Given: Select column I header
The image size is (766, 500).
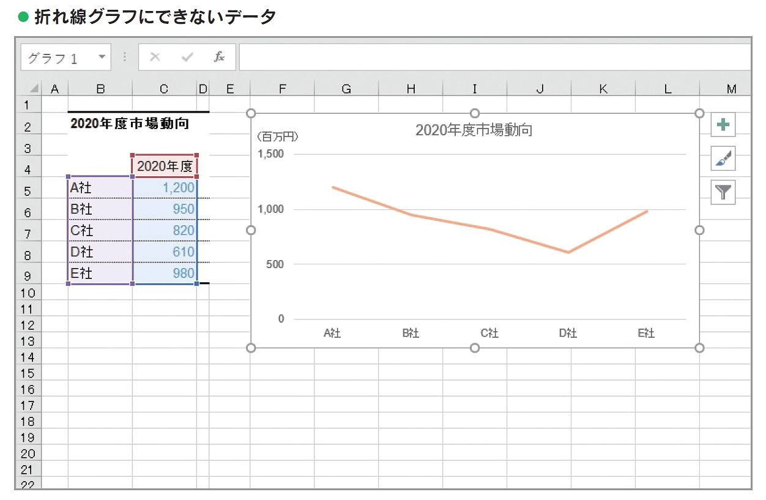Looking at the screenshot, I should click(475, 89).
